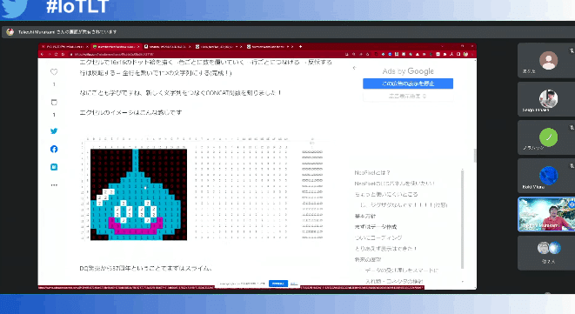This screenshot has height=314, width=575.
Task: Click the browser forward arrow
Action: pos(49,54)
